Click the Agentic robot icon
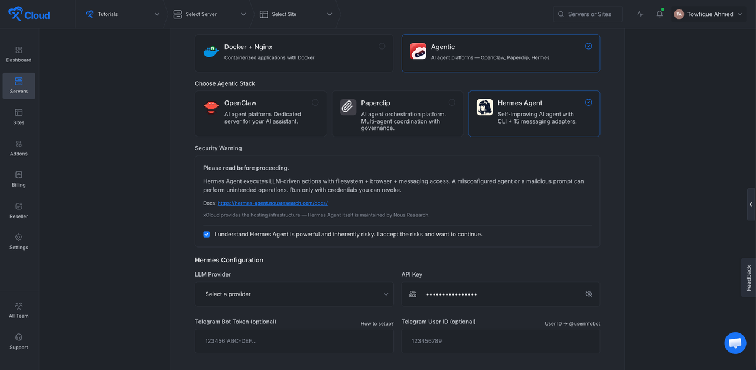 click(x=418, y=51)
